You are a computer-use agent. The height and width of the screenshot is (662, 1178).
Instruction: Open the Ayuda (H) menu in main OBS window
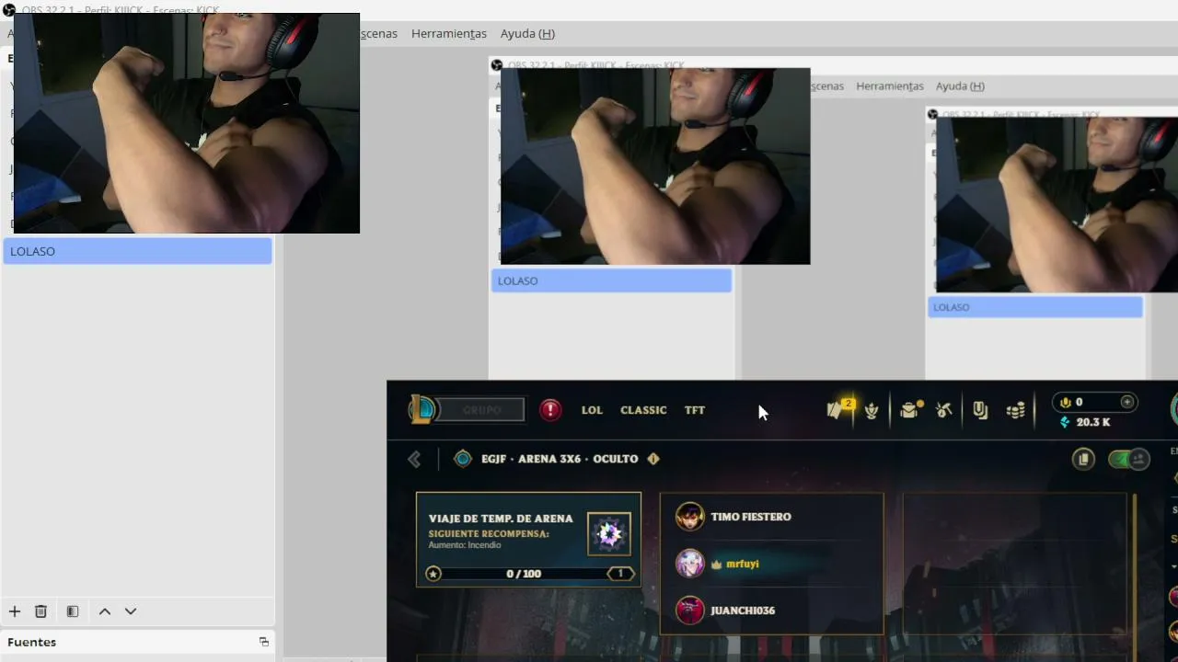pos(527,33)
